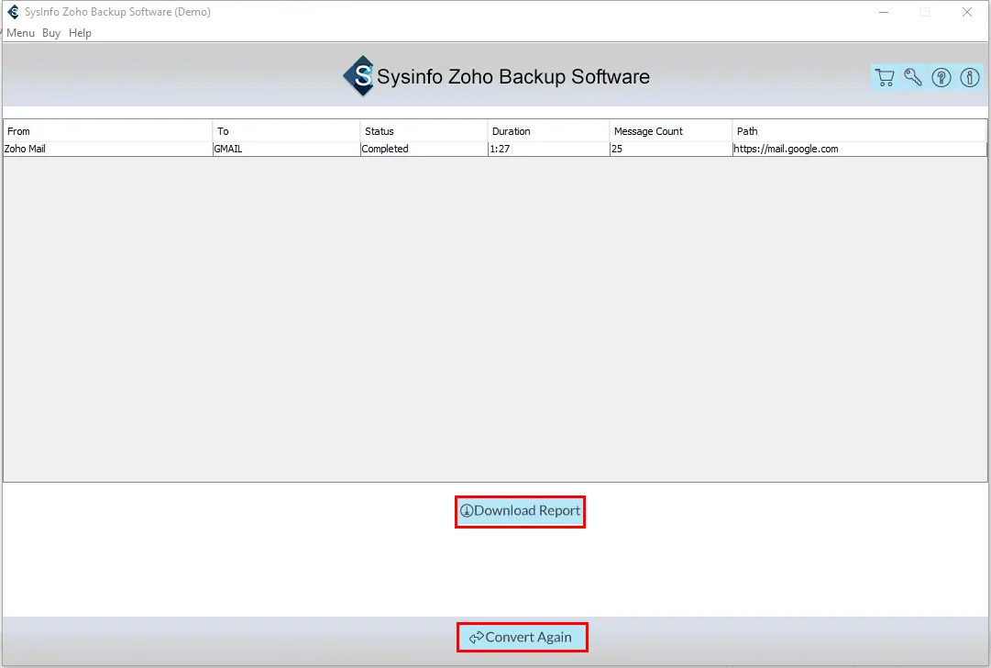Click the app icon in title bar
Image resolution: width=991 pixels, height=668 pixels.
click(13, 12)
